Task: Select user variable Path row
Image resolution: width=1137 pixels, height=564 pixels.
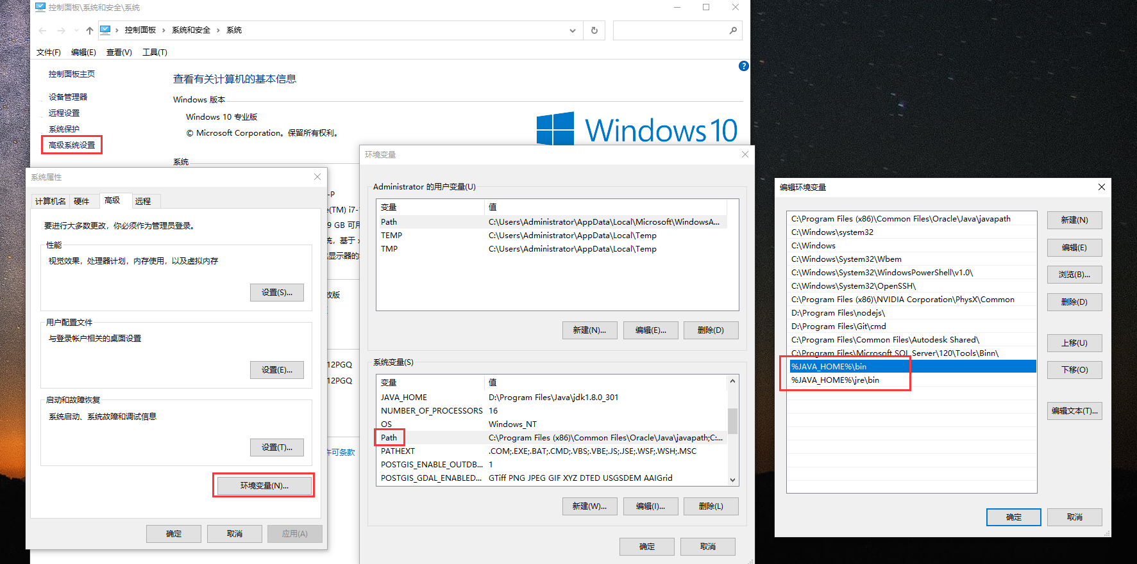Action: [552, 222]
